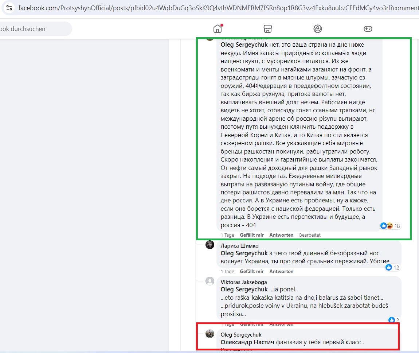This screenshot has width=419, height=353.
Task: Open the Viktoras Jakseboga author name link
Action: pyautogui.click(x=243, y=282)
